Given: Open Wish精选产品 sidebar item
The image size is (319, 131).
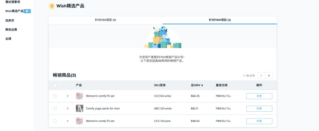Looking at the screenshot, I should tap(14, 11).
